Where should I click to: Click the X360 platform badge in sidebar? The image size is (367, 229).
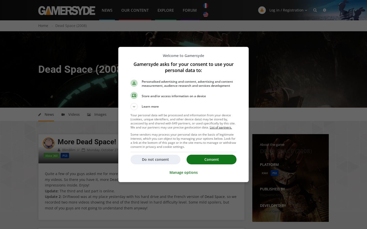click(265, 173)
